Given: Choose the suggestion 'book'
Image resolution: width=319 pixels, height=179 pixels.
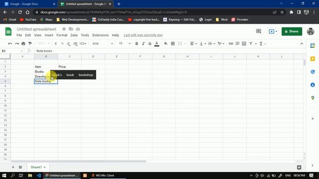Looking at the screenshot, I should tap(70, 75).
